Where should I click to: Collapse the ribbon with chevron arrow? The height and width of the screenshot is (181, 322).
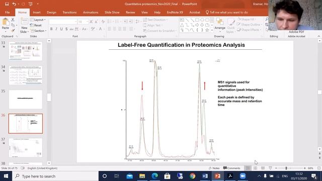point(318,36)
